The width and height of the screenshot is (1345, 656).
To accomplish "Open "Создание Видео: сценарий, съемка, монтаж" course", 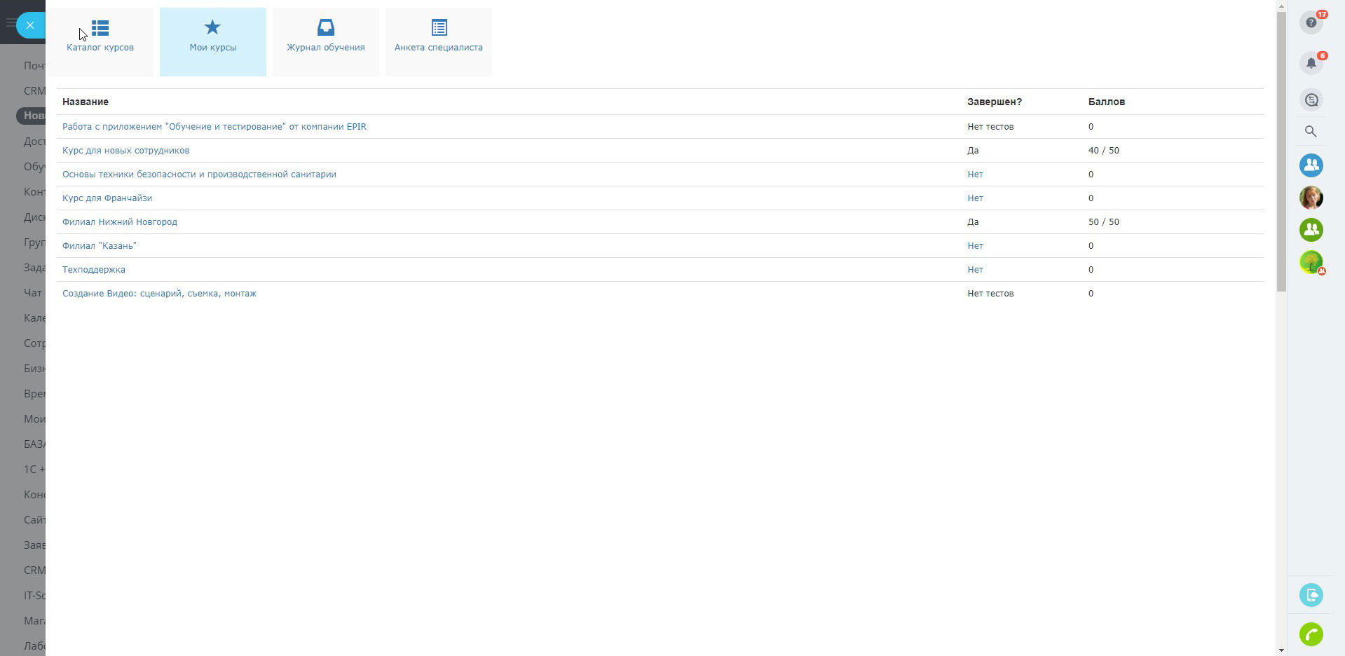I will pyautogui.click(x=160, y=294).
